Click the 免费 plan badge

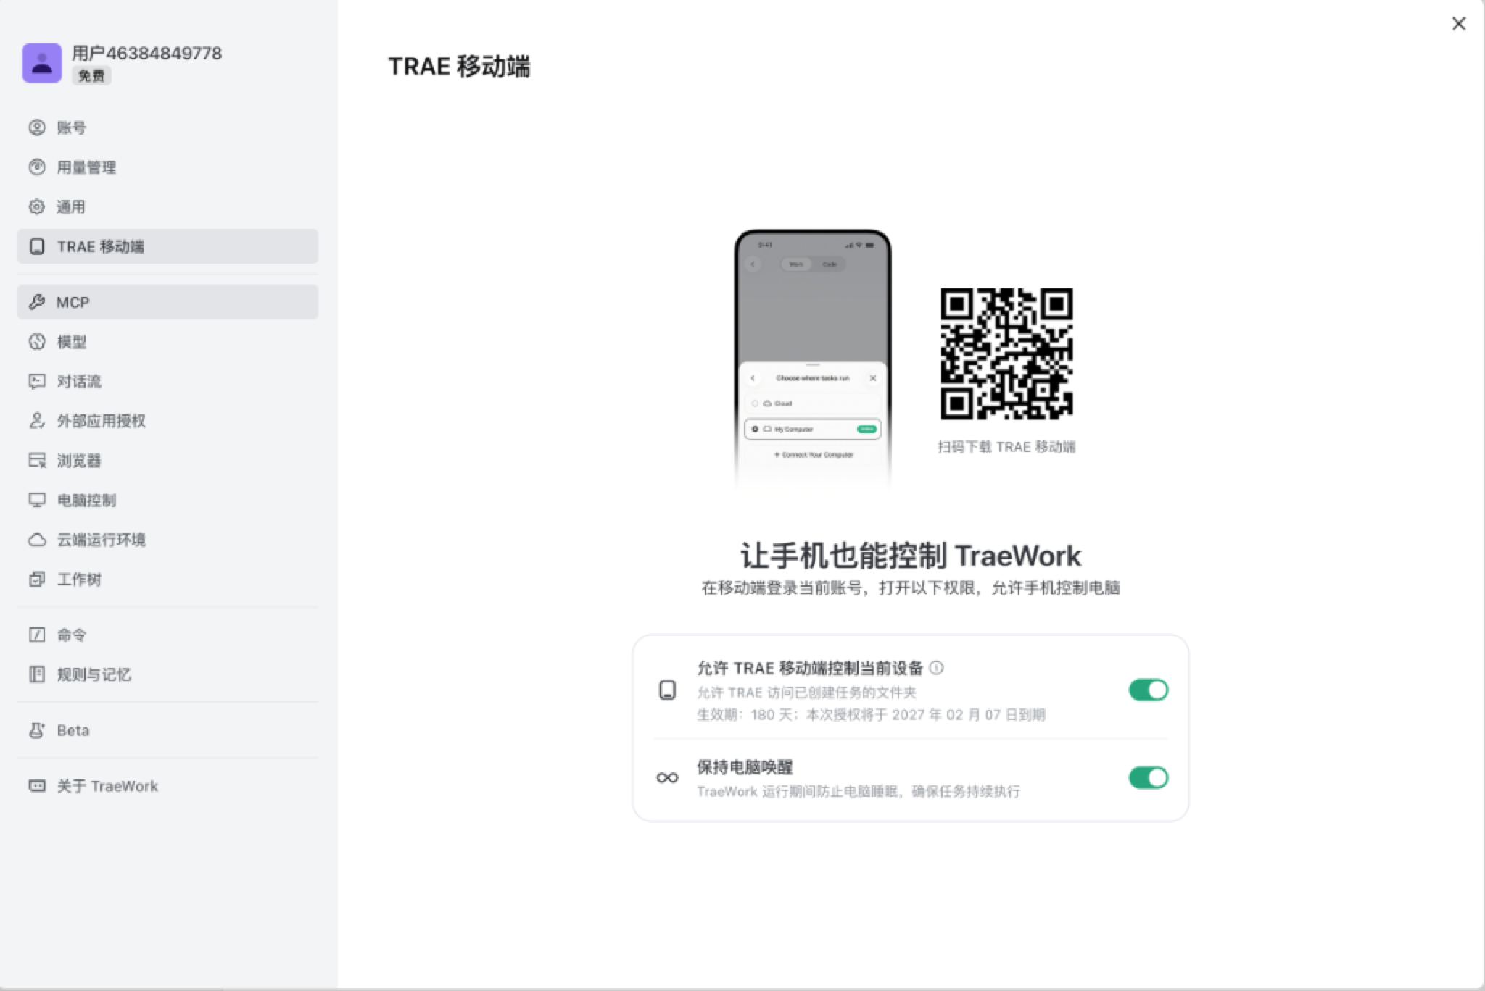[x=91, y=75]
